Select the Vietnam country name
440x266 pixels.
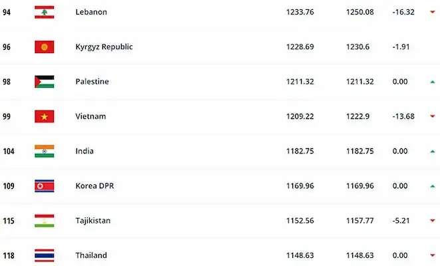click(x=91, y=116)
